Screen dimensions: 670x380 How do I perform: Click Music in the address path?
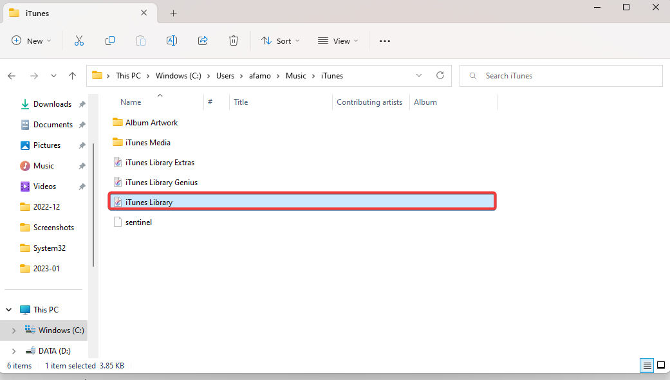(x=295, y=76)
